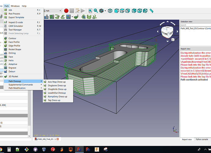Expand the Supplemental Commands submenu
This screenshot has height=153, width=211.
click(x=24, y=85)
